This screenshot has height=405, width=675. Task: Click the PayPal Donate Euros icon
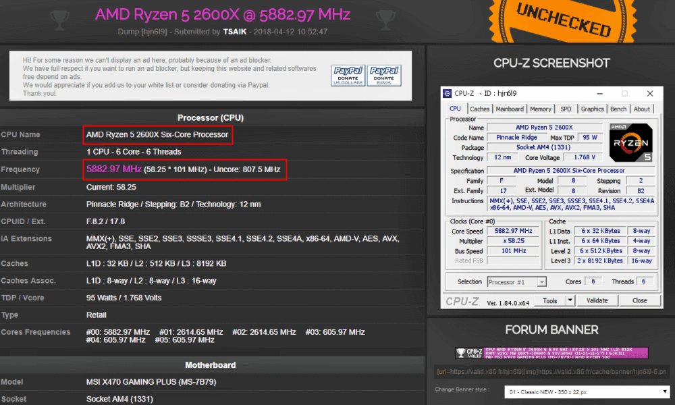pyautogui.click(x=384, y=74)
